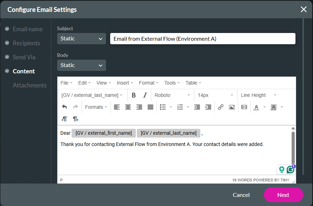Screen dimensions: 313x206
Task: Open the Body Static dropdown
Action: 81,65
